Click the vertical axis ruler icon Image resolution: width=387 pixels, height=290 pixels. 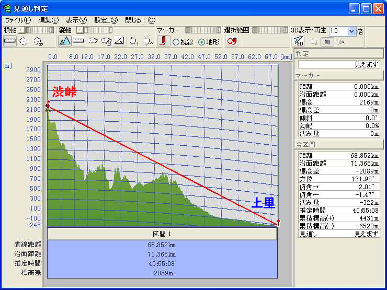pyautogui.click(x=78, y=41)
